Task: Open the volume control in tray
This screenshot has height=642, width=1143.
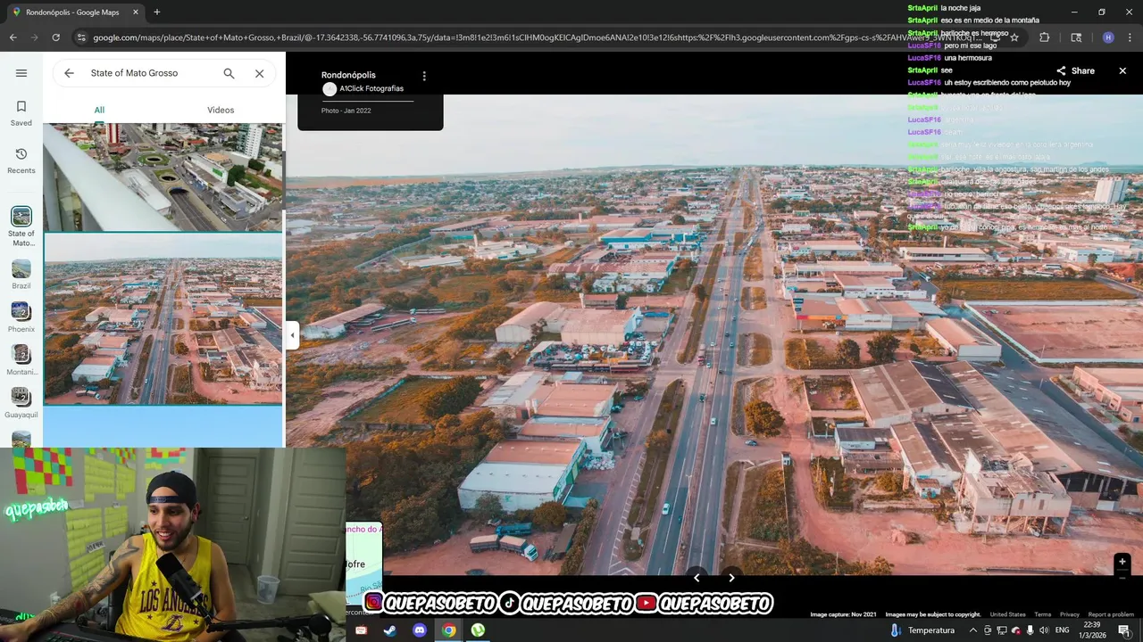Action: click(1043, 630)
